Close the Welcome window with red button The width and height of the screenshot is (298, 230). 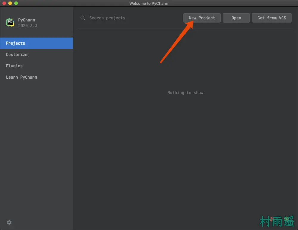pos(4,3)
